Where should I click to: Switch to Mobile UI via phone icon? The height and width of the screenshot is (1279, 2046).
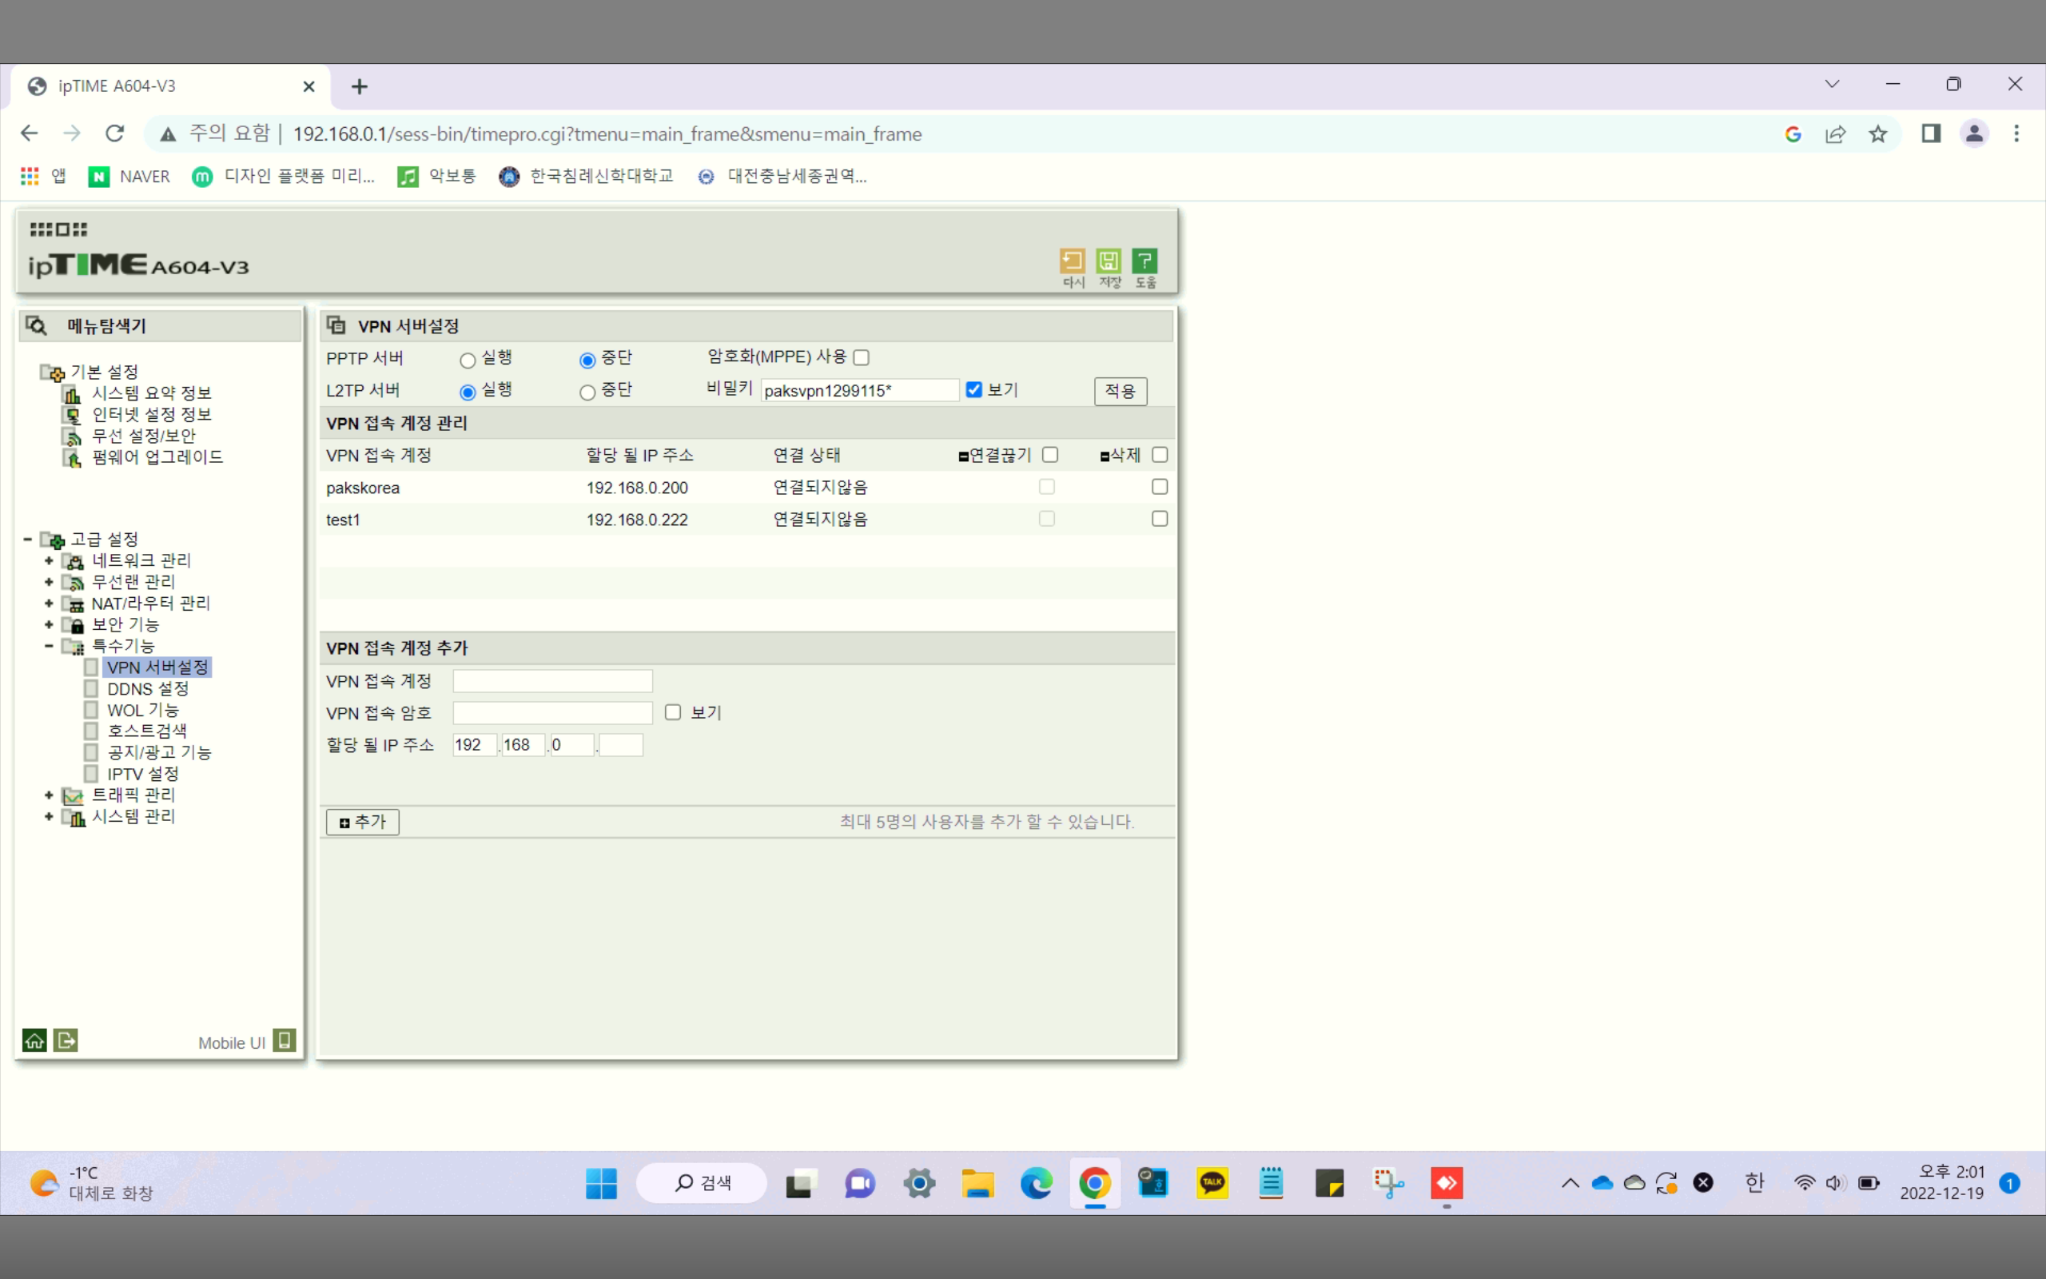(x=285, y=1041)
